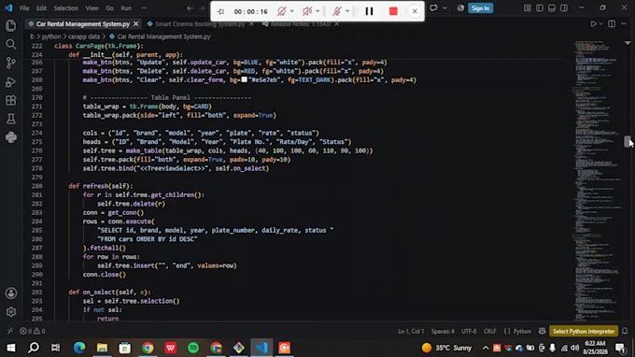Open remote window indicator in status bar
Screen dimensions: 635x357
(x=9, y=331)
